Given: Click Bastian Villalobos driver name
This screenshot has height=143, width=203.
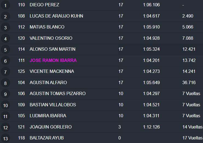Looking at the screenshot, I should click(x=53, y=105).
